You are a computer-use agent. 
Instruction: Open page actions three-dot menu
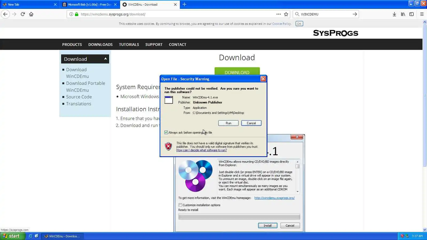[x=279, y=14]
